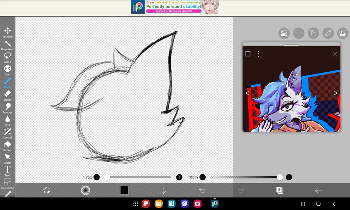Viewport: 350px width, 210px height.
Task: Increase opacity with plus button
Action: pyautogui.click(x=289, y=177)
